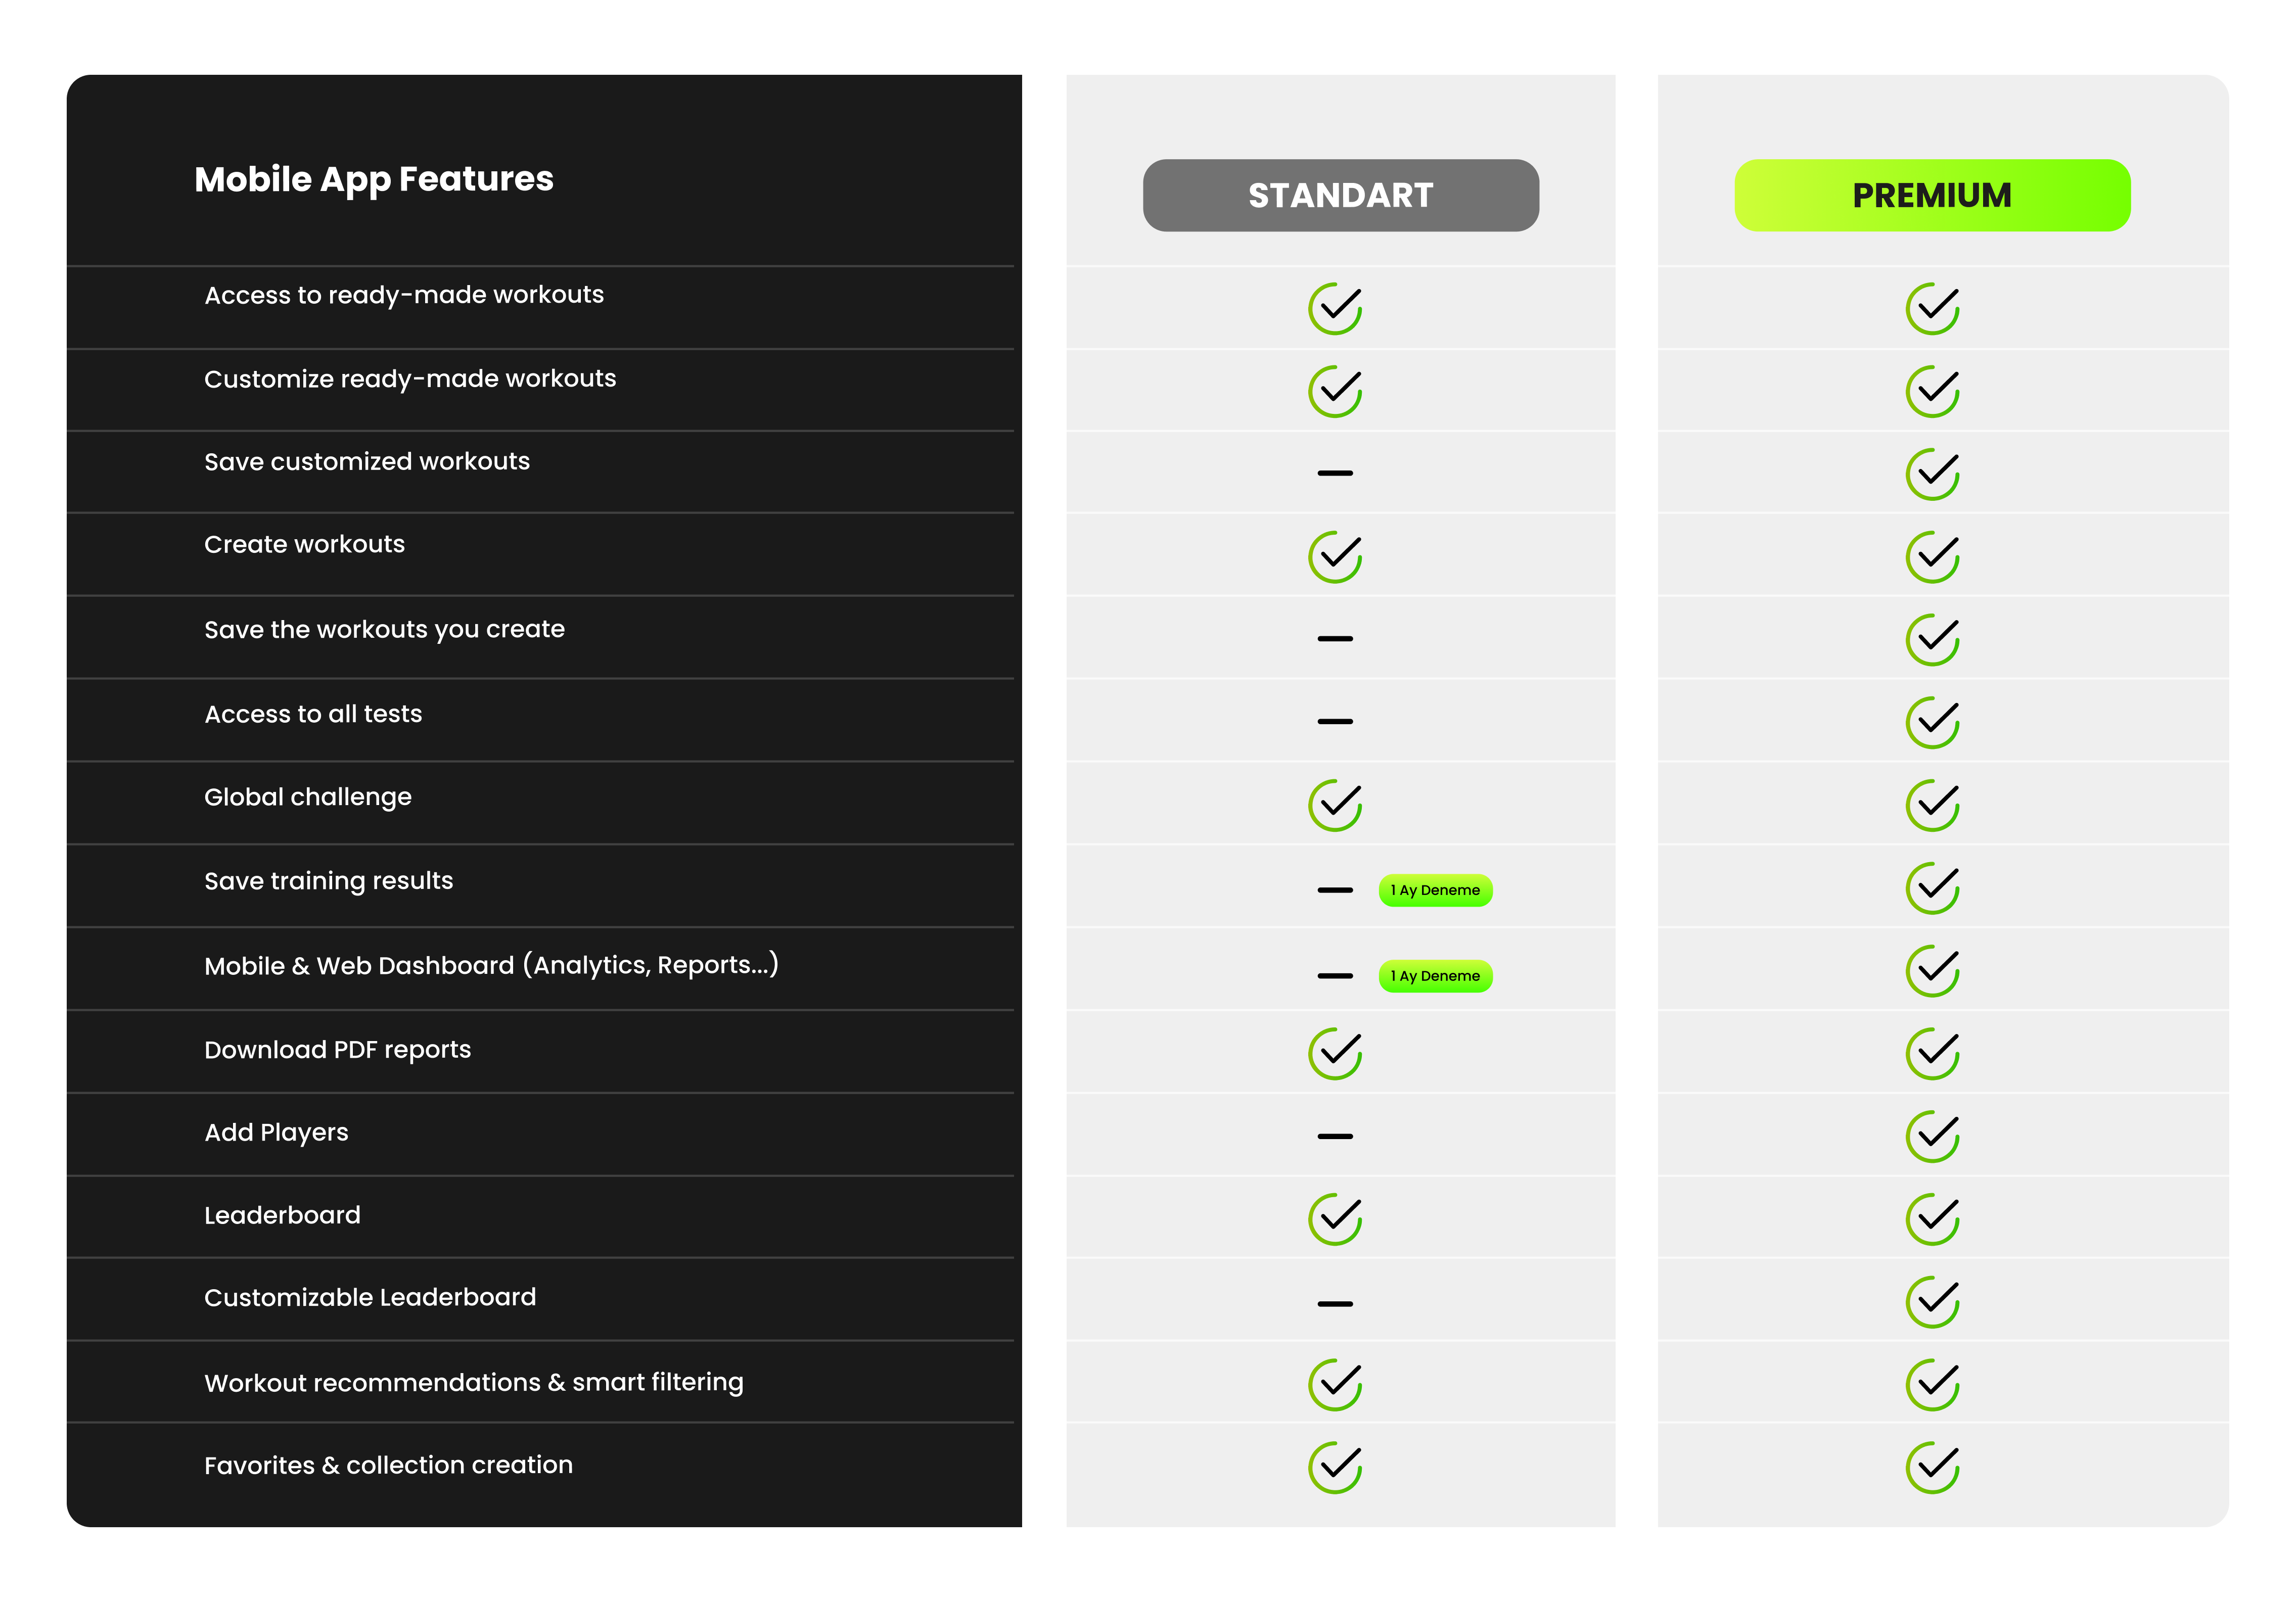Click Standart checkmark for Favorites & collection creation
Viewport: 2296px width, 1602px height.
(x=1335, y=1467)
